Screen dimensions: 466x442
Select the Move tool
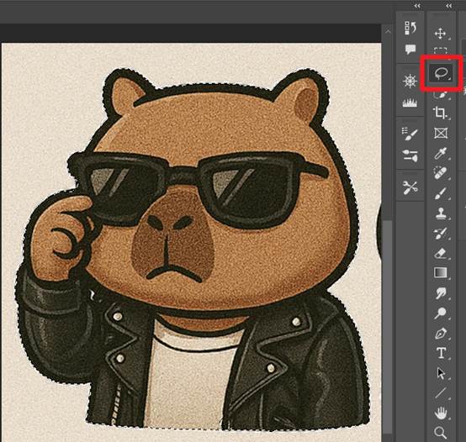(440, 34)
